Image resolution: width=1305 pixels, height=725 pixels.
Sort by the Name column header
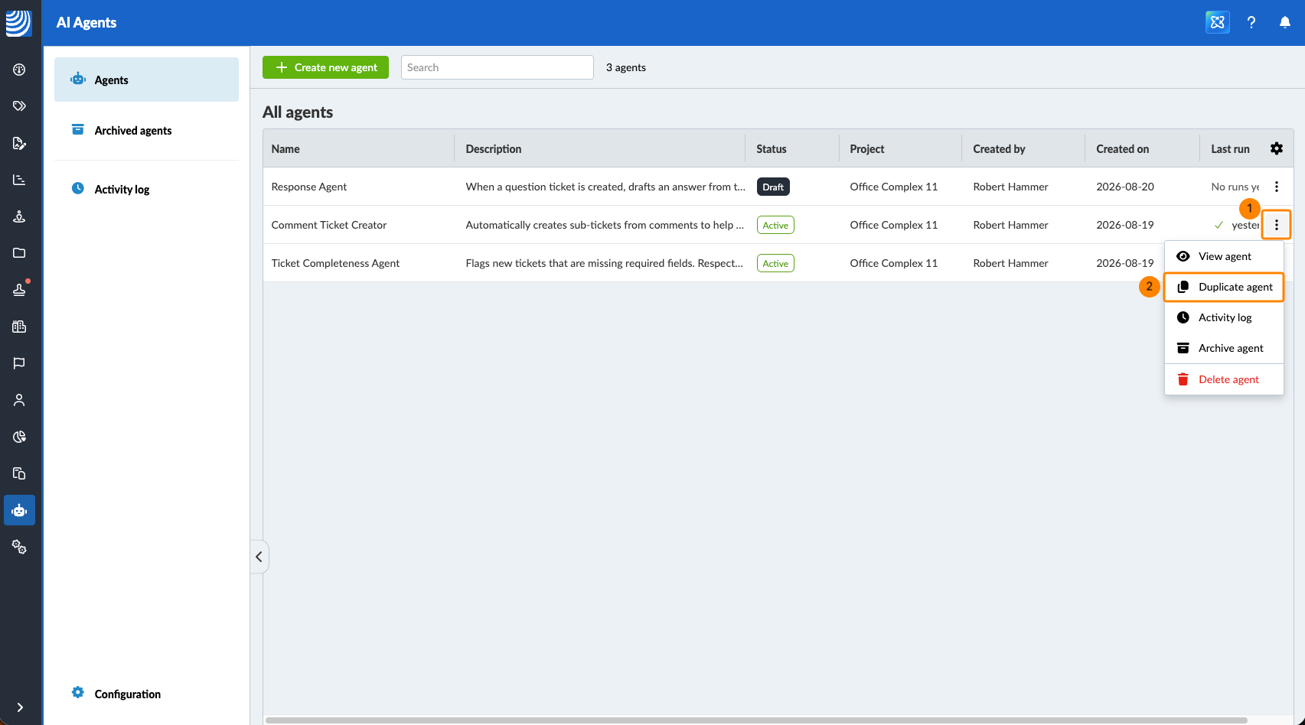pos(285,149)
